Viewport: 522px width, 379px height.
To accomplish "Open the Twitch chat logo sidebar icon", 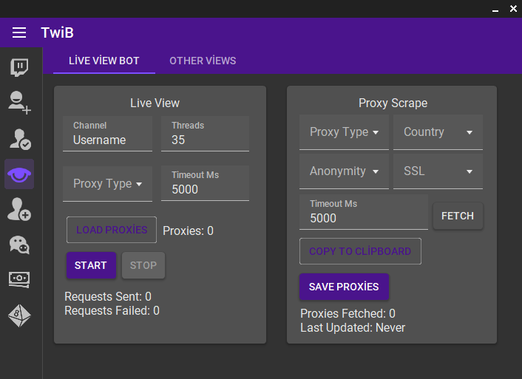I will point(19,67).
